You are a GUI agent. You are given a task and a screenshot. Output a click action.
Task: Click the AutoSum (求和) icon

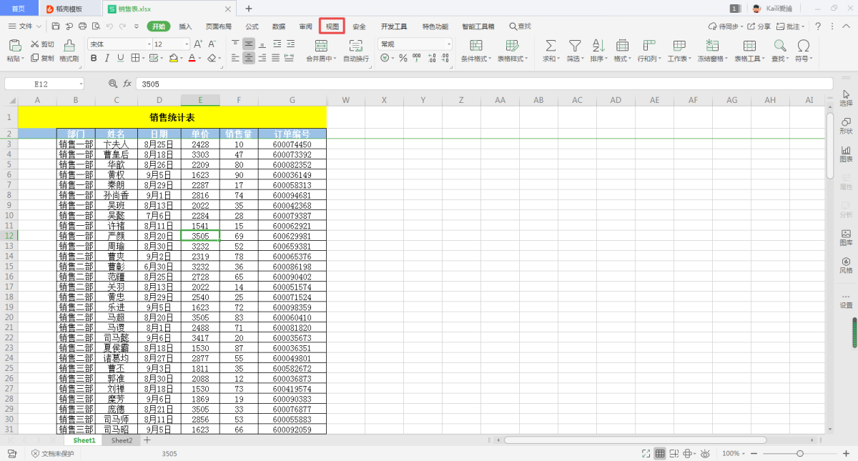(x=550, y=46)
